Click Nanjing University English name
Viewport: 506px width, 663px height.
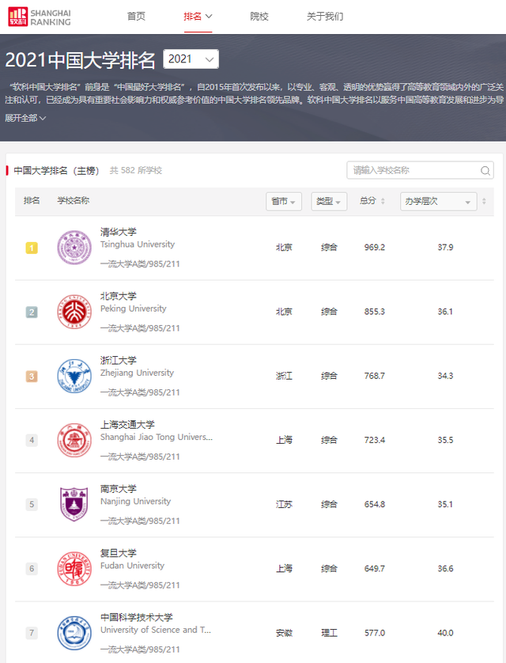pyautogui.click(x=135, y=502)
